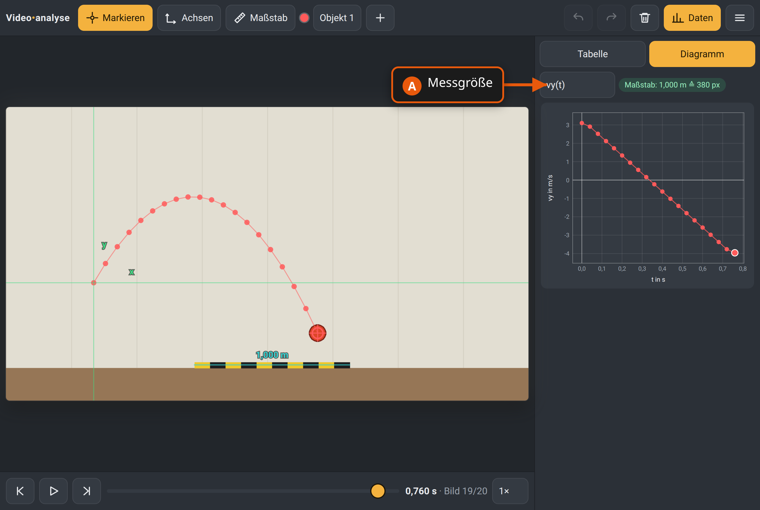Select Objekt 1 button
The width and height of the screenshot is (760, 510).
[x=337, y=18]
